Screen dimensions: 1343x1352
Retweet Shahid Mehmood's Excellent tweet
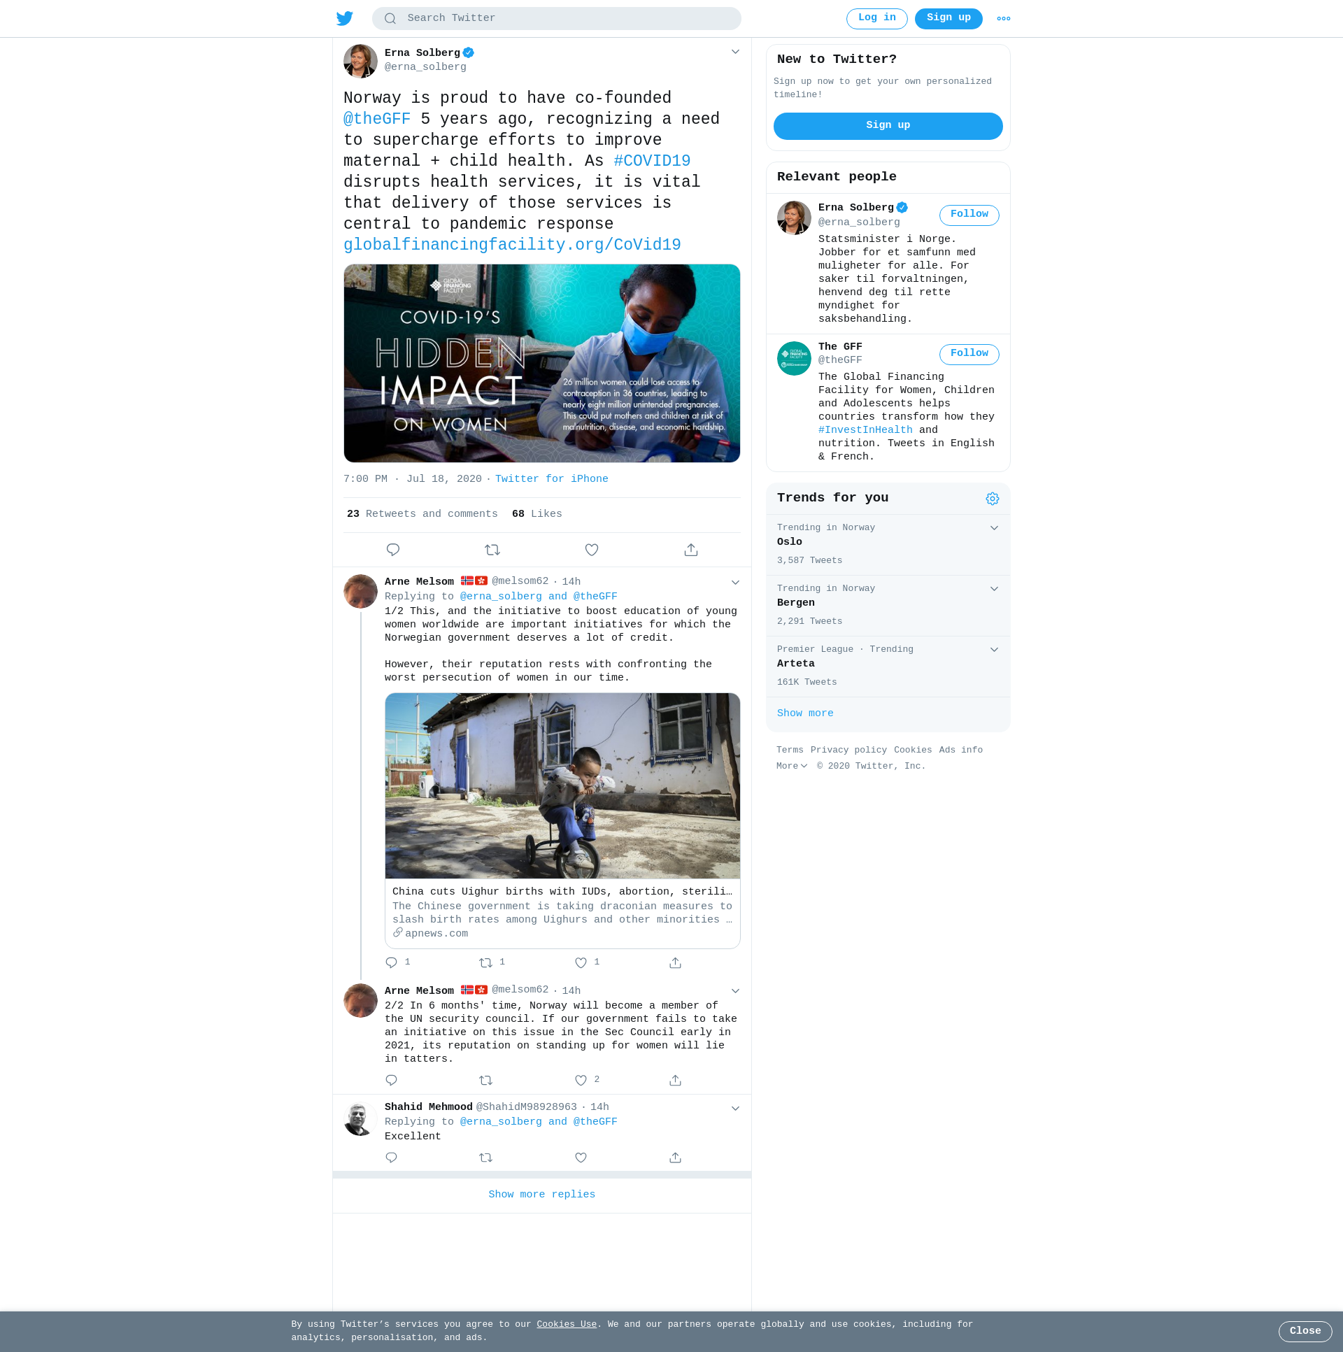485,1158
